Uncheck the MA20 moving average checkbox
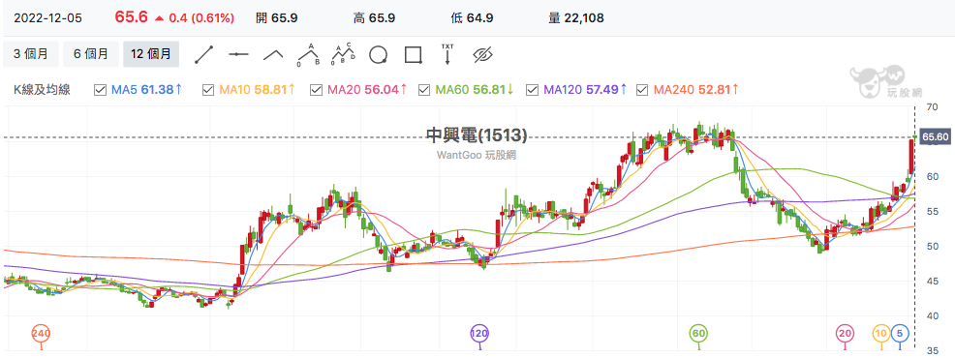This screenshot has width=955, height=358. (x=316, y=90)
